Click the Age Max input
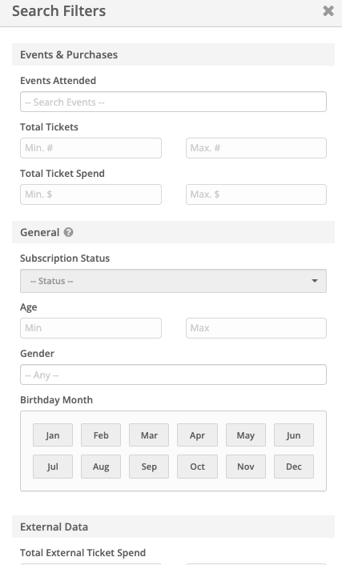Image resolution: width=342 pixels, height=565 pixels. coord(256,328)
